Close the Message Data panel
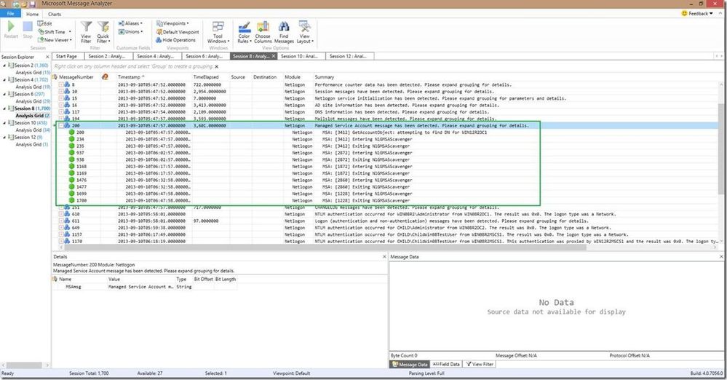 click(721, 256)
